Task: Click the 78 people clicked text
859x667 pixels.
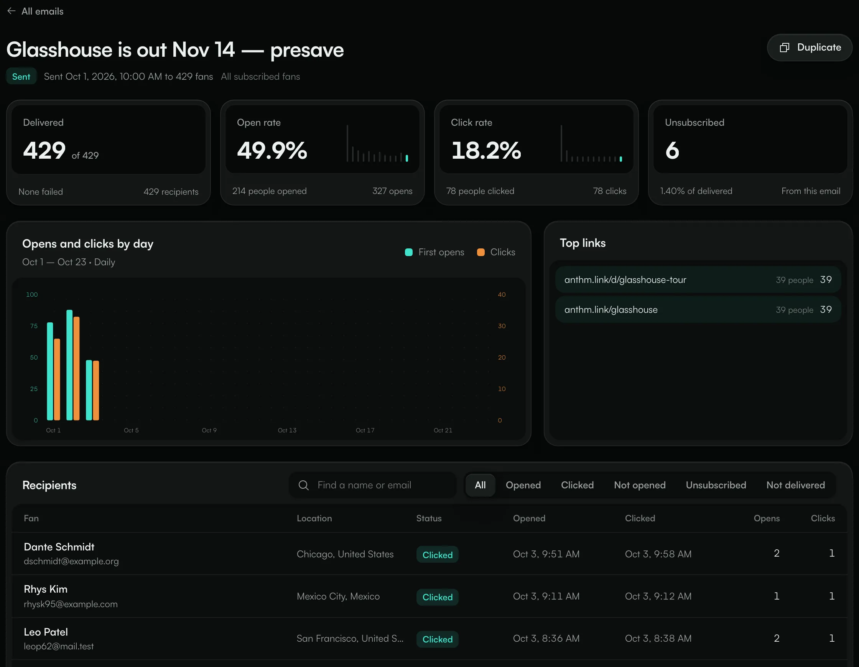Action: point(480,191)
